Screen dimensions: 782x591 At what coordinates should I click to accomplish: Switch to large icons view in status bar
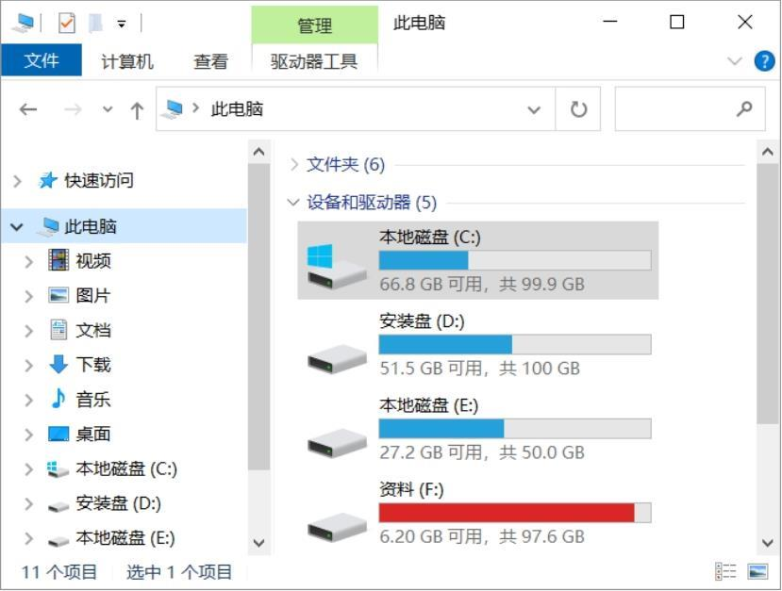coord(757,571)
